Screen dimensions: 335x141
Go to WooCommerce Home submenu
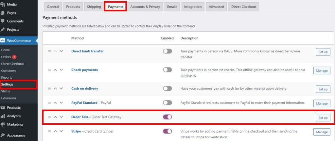click(6, 50)
